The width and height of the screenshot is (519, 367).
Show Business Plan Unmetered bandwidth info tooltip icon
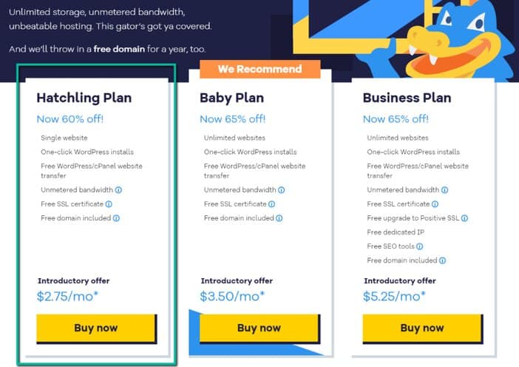click(445, 190)
